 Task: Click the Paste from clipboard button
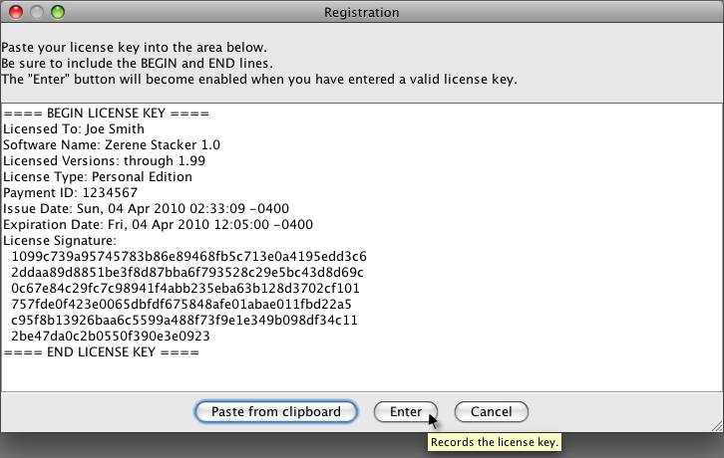pyautogui.click(x=276, y=411)
